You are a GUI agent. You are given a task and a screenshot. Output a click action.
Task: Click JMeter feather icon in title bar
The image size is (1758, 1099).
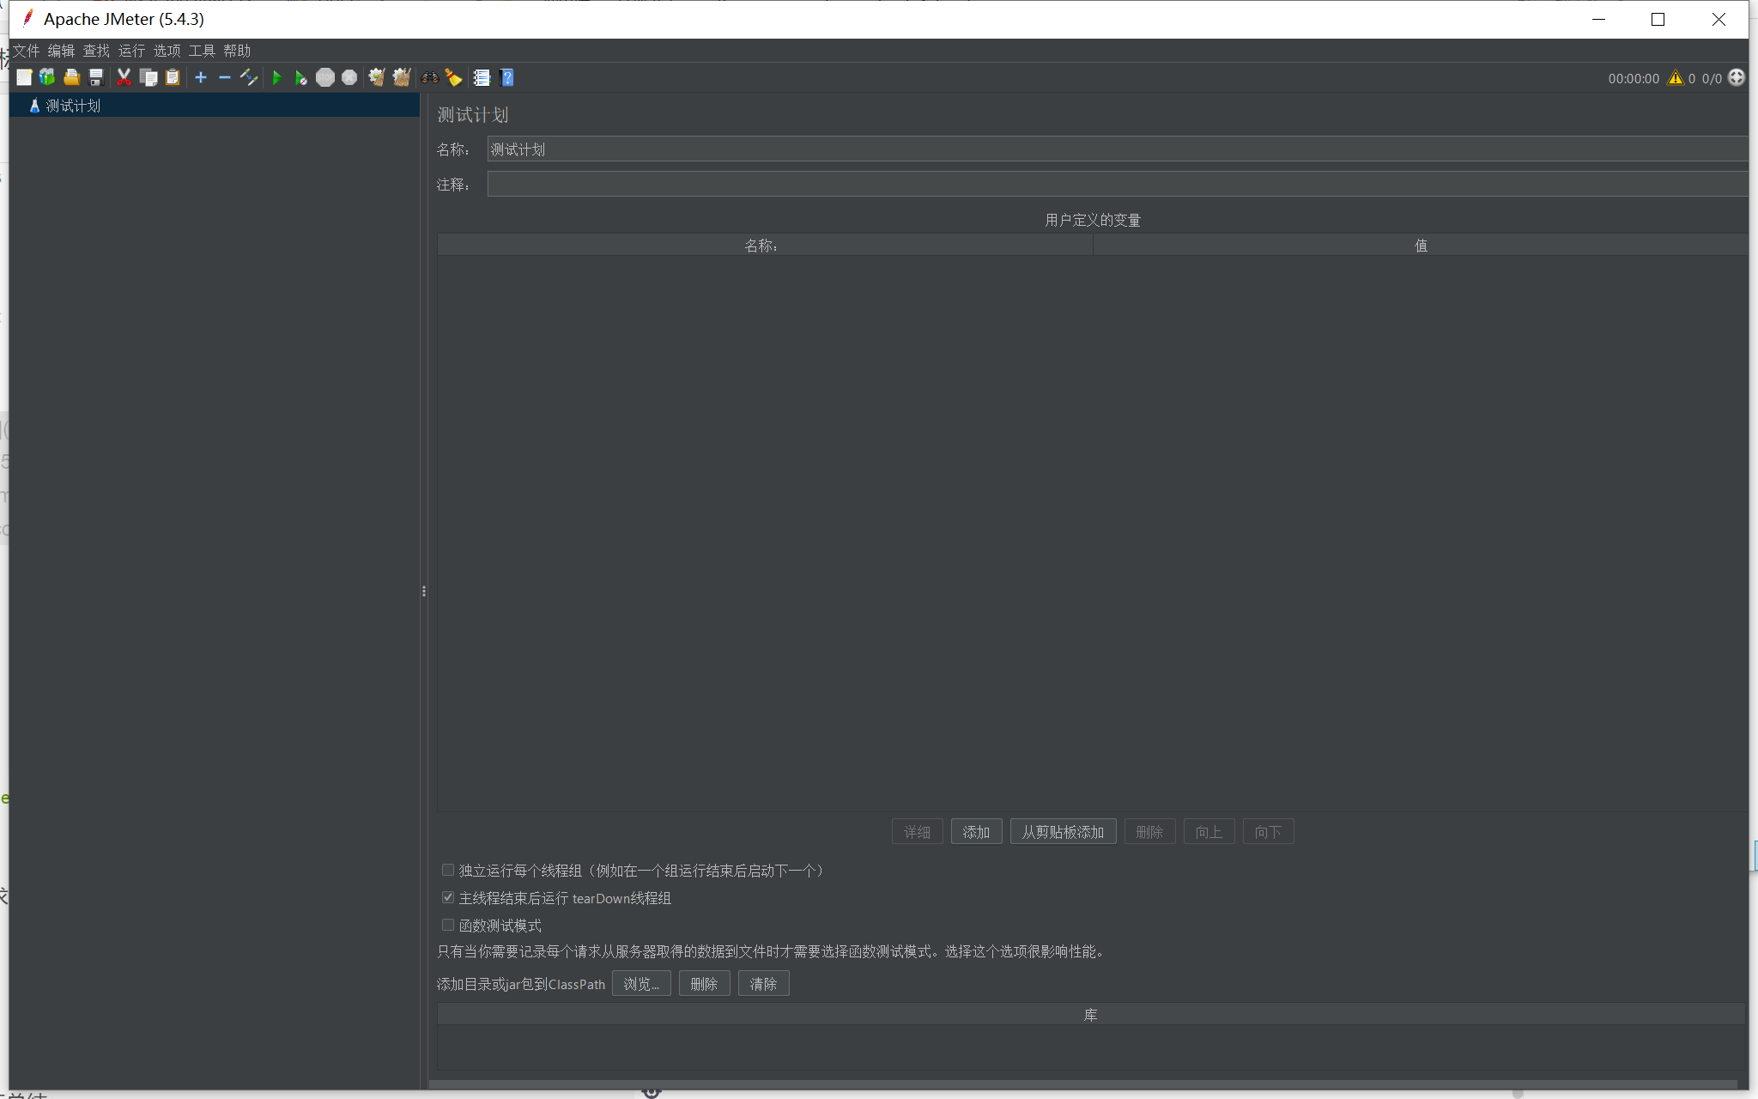click(27, 18)
